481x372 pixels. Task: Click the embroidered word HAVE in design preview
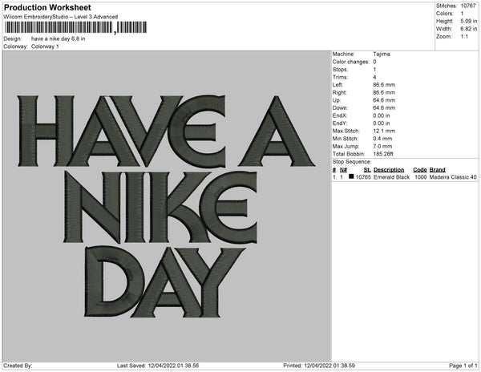click(x=122, y=131)
